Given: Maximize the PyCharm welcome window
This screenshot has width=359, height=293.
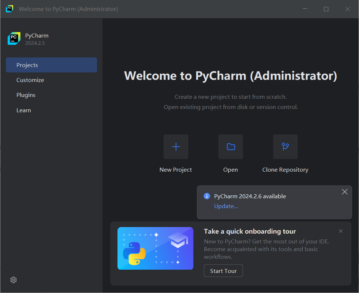Looking at the screenshot, I should tap(326, 9).
